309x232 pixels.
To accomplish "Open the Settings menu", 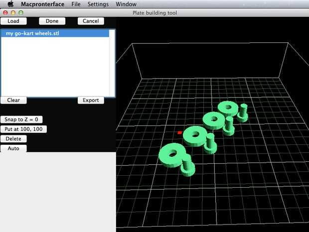I will pyautogui.click(x=98, y=4).
